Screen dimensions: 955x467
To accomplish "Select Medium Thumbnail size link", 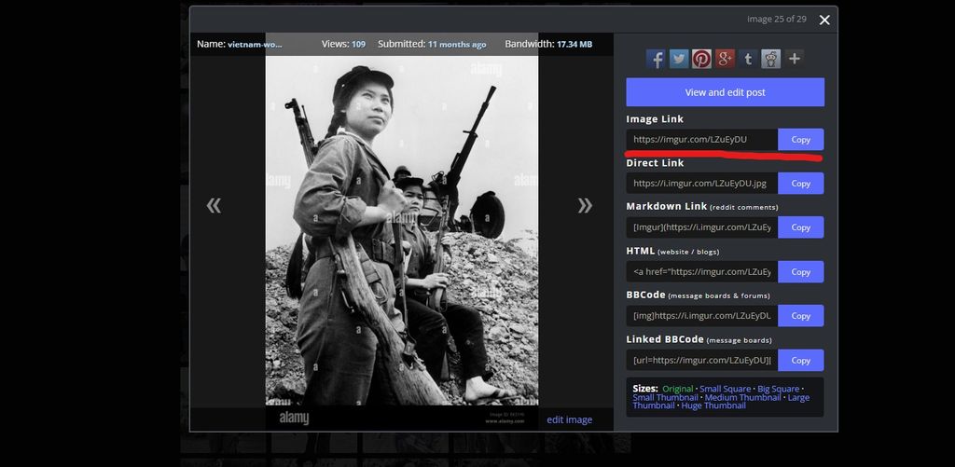I will pos(742,398).
